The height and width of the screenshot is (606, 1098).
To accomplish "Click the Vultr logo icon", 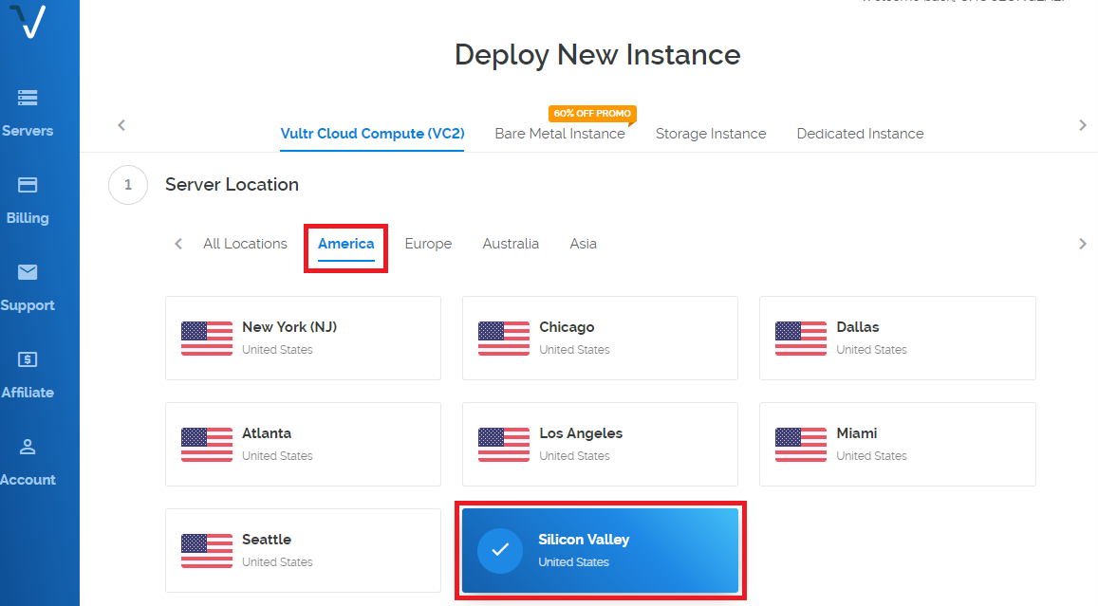I will pos(28,20).
